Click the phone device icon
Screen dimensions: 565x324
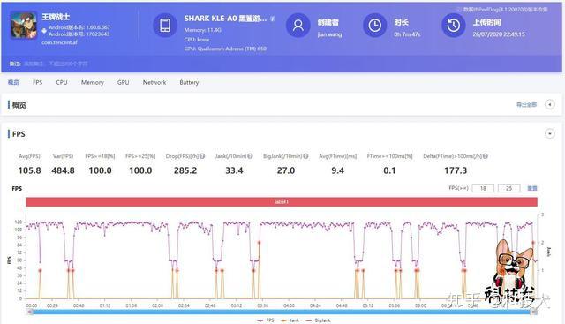tap(165, 26)
